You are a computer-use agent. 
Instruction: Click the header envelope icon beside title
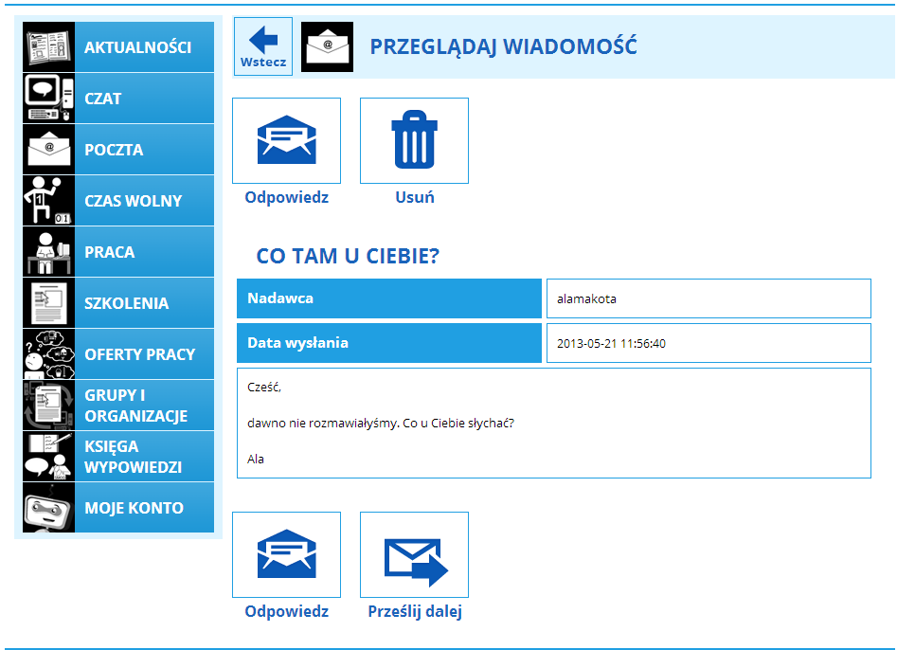(327, 47)
